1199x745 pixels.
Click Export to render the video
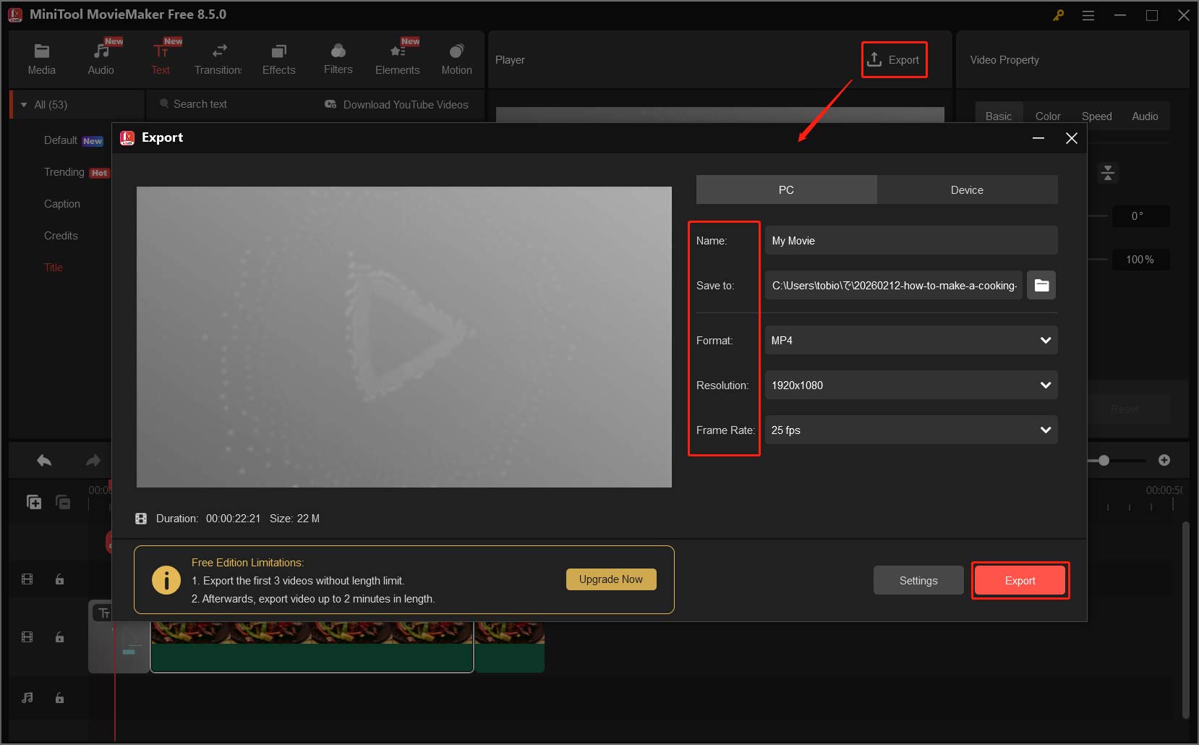[1020, 580]
